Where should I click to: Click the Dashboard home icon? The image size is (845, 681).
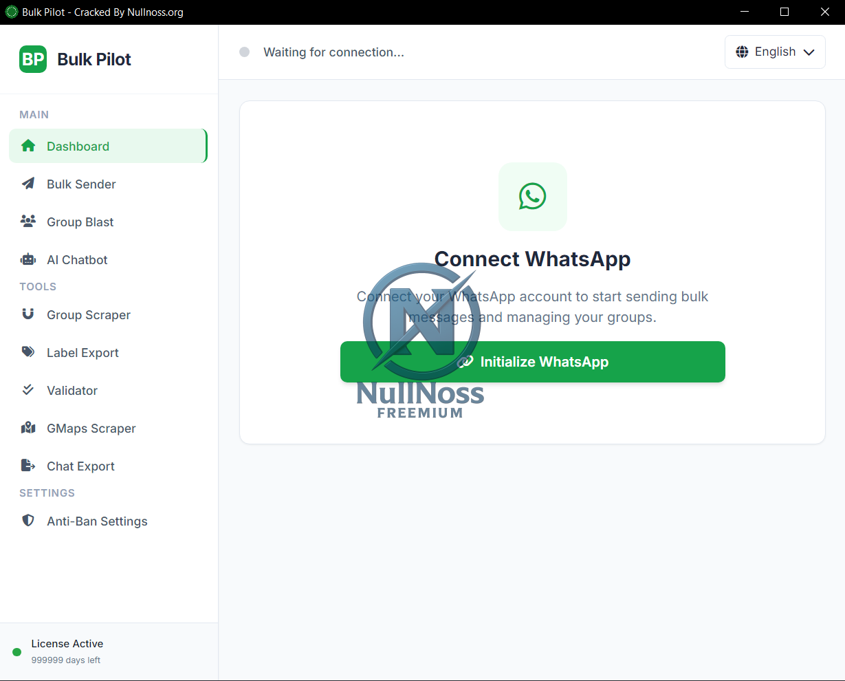point(28,146)
